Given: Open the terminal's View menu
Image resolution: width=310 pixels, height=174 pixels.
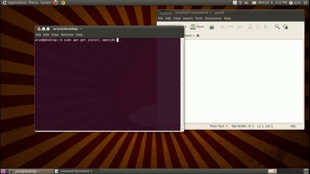Looking at the screenshot, I should [55, 34].
